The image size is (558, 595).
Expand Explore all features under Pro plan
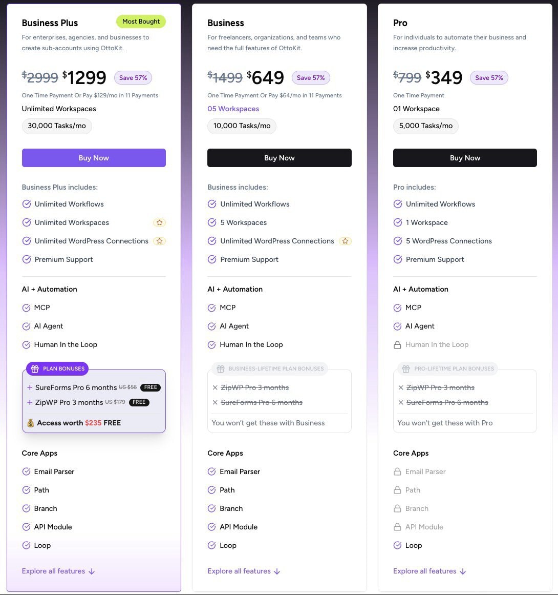pos(430,571)
